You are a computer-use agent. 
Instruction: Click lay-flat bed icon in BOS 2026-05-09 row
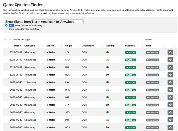point(108,75)
